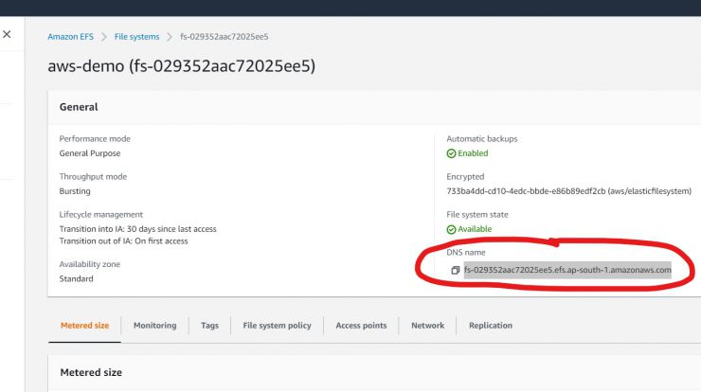Click the Throughput mode label
The image size is (701, 392).
click(x=93, y=176)
